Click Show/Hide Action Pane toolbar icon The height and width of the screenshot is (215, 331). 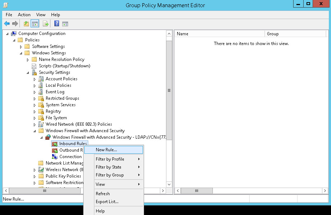(65, 24)
